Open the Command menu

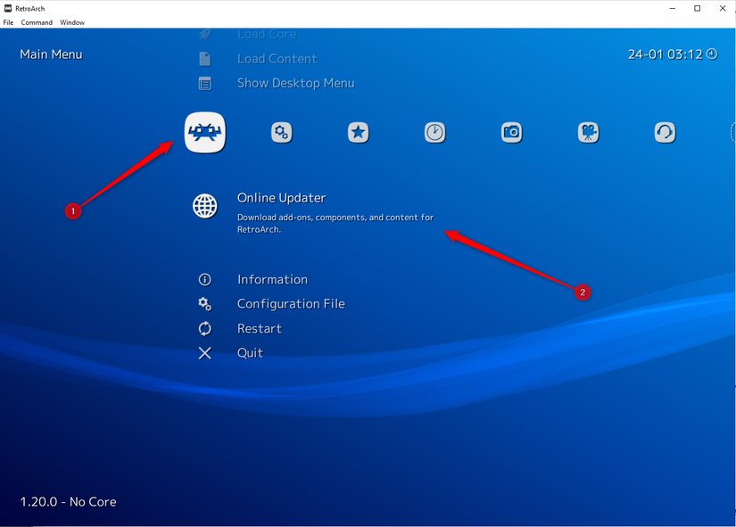pyautogui.click(x=37, y=22)
